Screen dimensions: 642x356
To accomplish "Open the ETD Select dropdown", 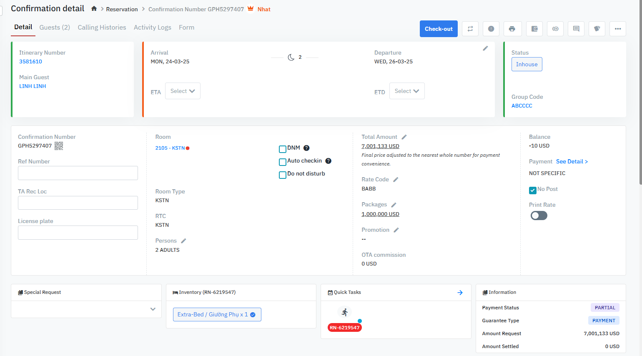I will click(x=407, y=91).
